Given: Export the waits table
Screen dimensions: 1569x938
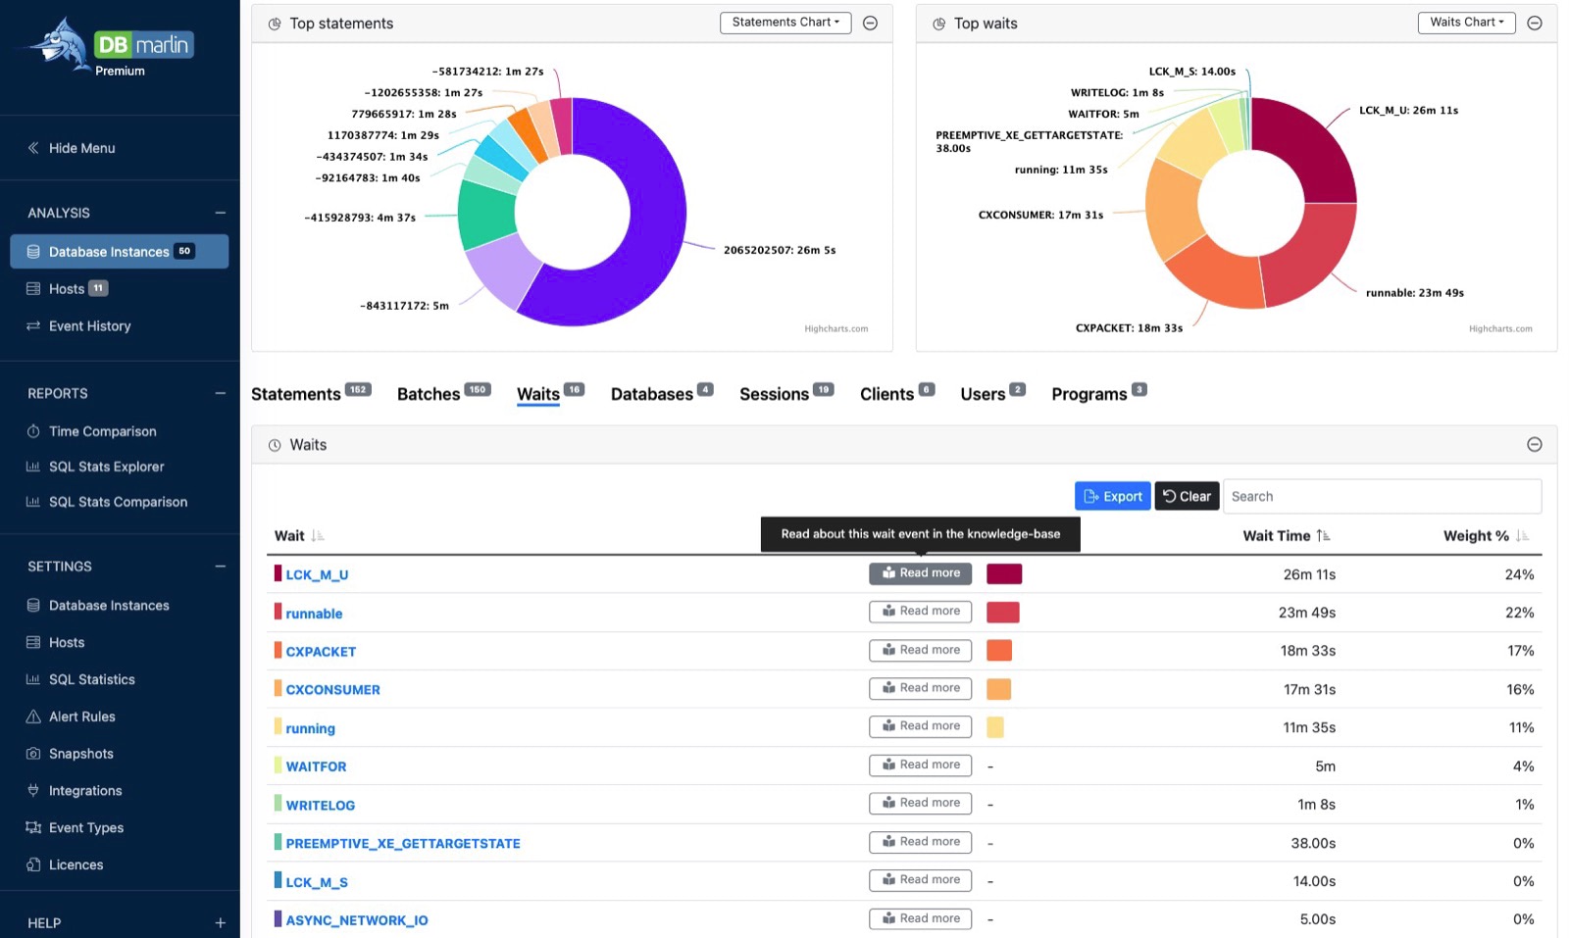Looking at the screenshot, I should point(1113,496).
